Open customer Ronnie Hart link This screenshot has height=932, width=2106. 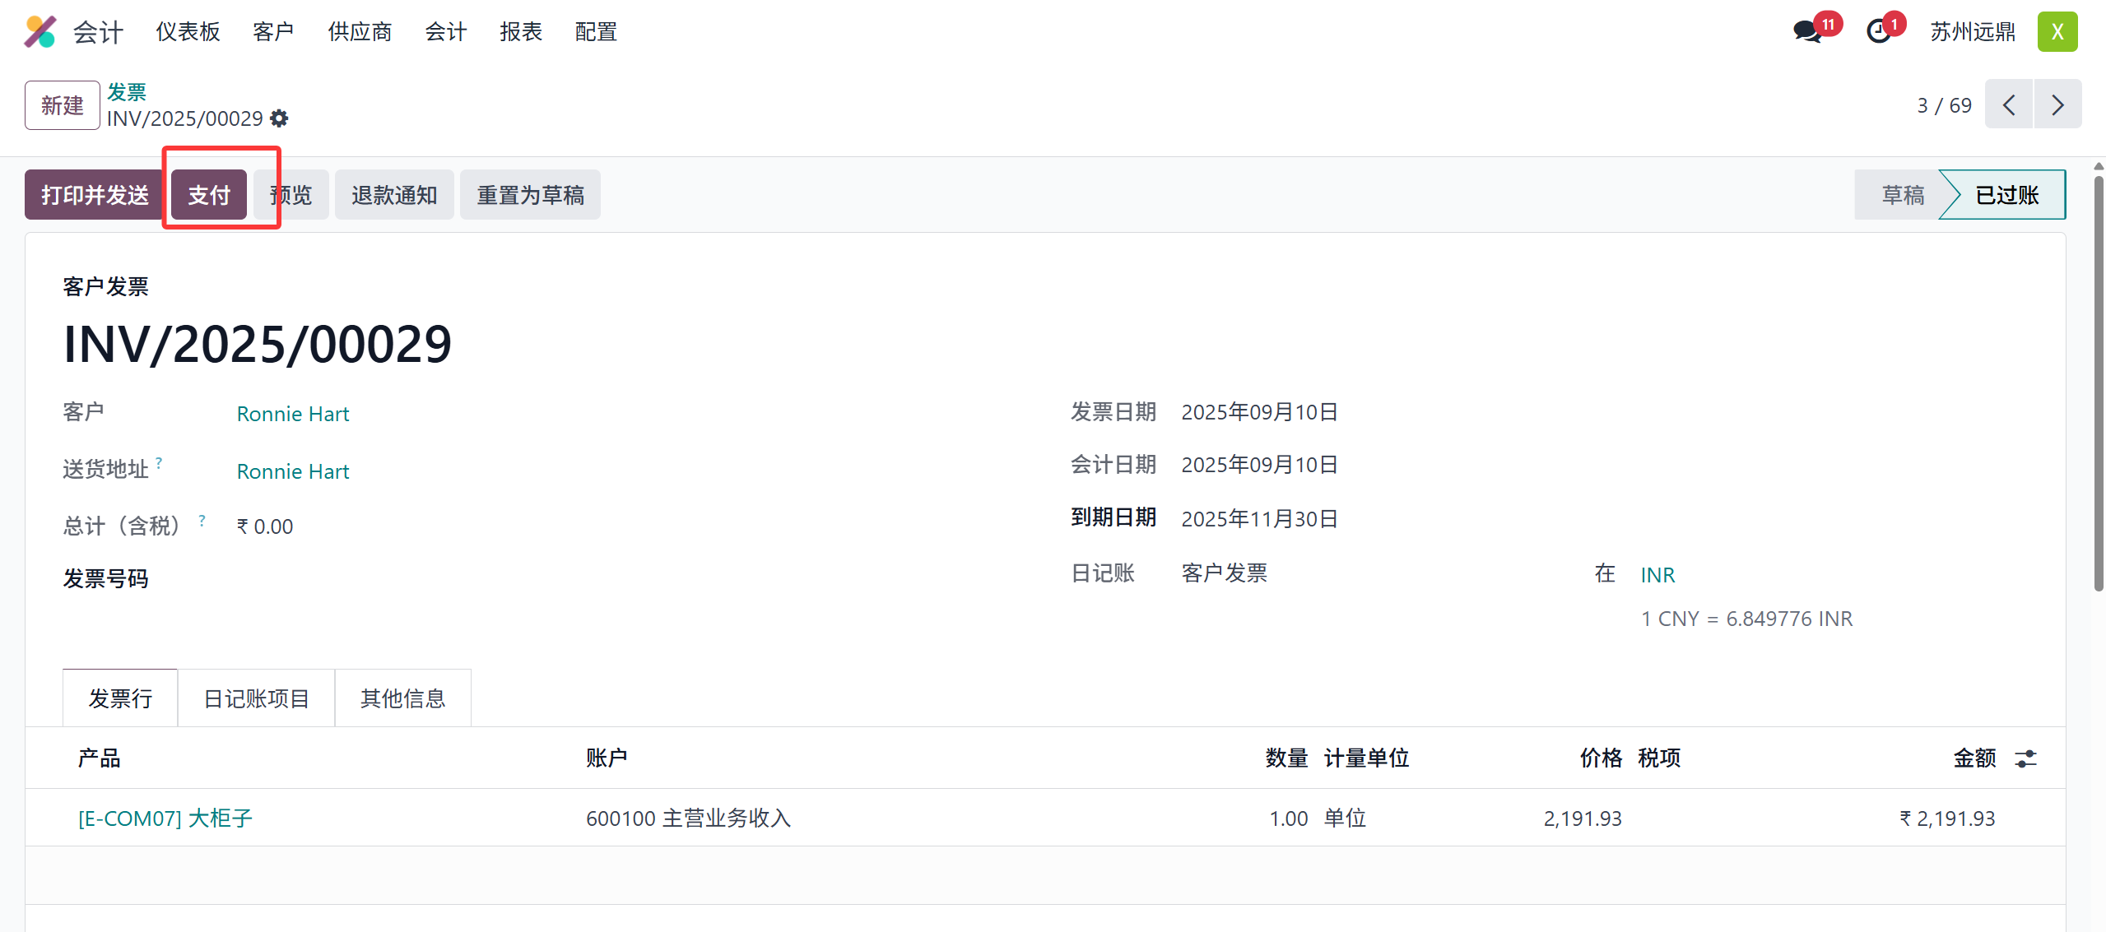point(292,414)
